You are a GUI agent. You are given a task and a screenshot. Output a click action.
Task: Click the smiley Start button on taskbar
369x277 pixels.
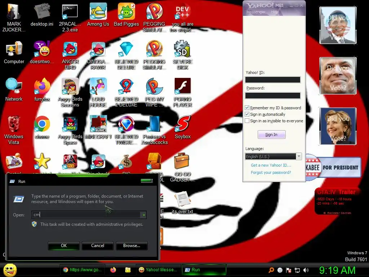tap(10, 270)
